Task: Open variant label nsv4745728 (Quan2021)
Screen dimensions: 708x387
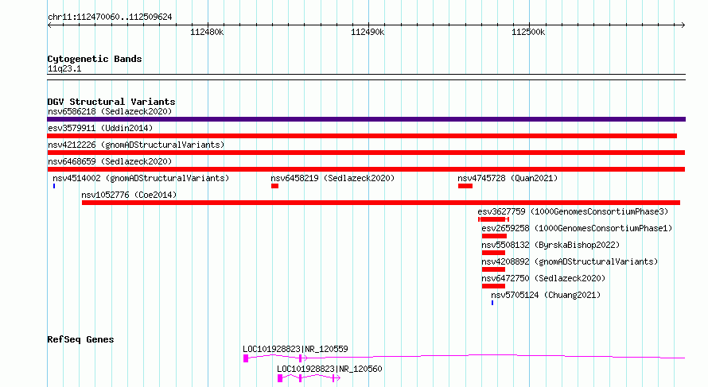Action: click(x=508, y=178)
